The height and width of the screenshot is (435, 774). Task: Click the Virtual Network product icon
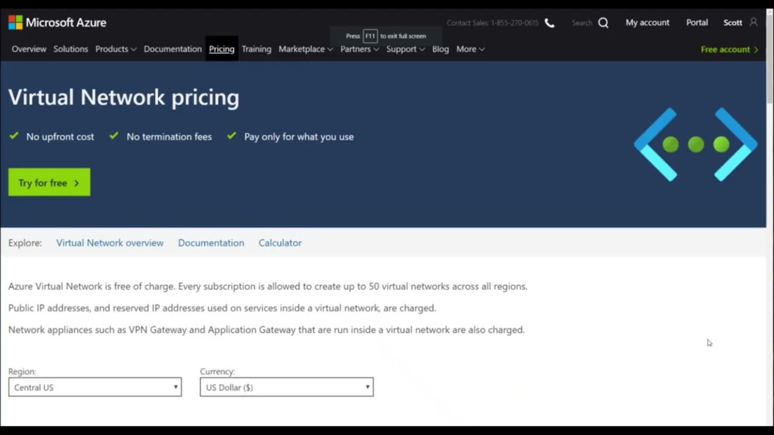coord(695,144)
